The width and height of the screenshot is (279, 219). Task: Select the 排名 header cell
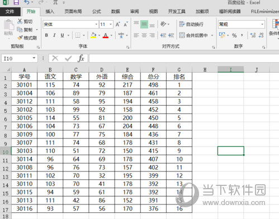[x=179, y=77]
